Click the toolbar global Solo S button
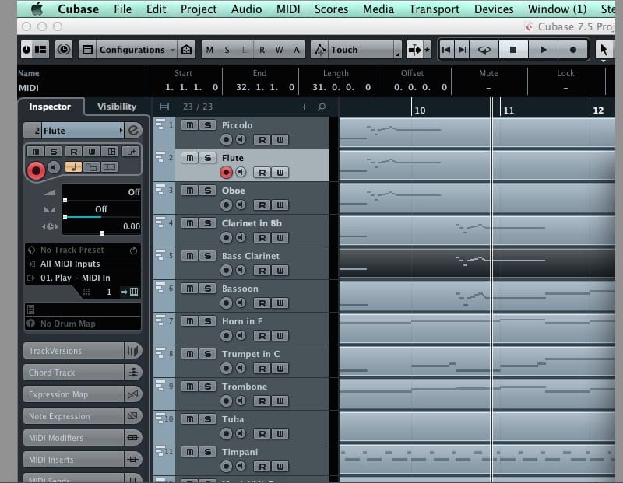The image size is (623, 483). point(227,50)
